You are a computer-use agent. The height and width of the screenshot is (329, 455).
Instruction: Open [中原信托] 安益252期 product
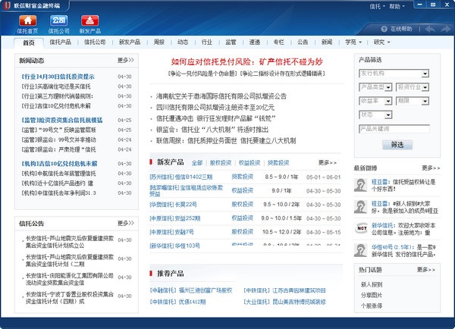tap(174, 218)
